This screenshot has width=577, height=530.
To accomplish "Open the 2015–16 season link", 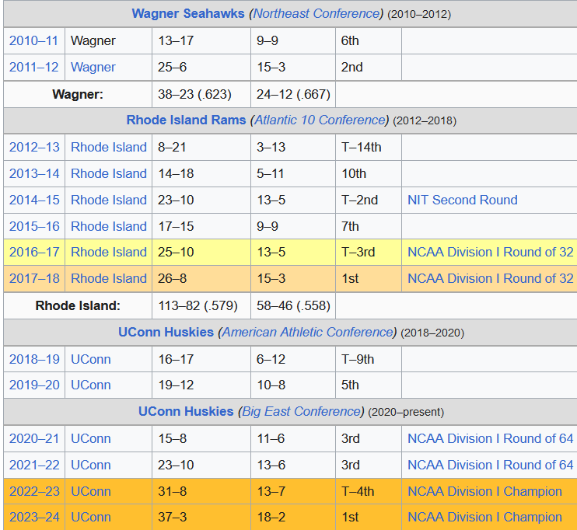I will coord(34,227).
